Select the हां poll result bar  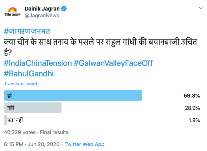coord(73,95)
